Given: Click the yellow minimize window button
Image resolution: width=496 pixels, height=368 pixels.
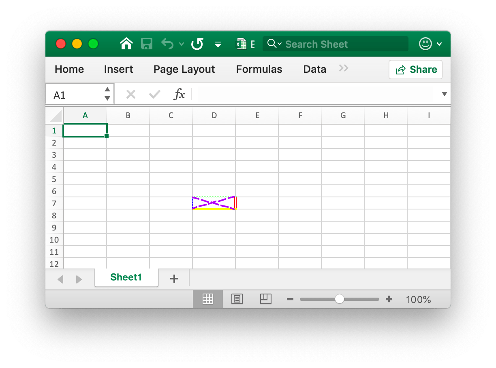Looking at the screenshot, I should pyautogui.click(x=77, y=44).
